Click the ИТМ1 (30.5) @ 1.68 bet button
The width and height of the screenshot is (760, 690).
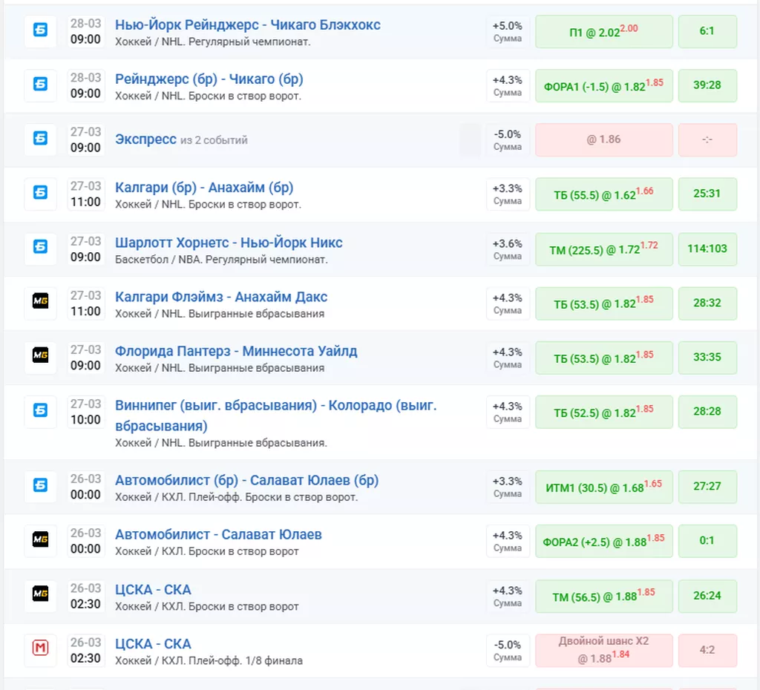pos(603,487)
